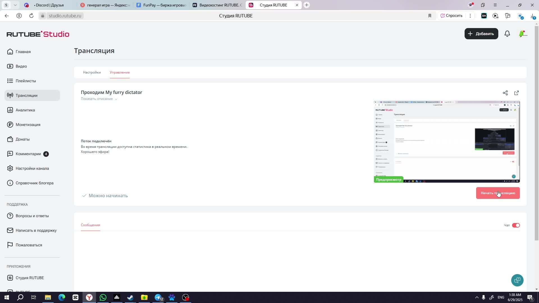Screen dimensions: 539x303
Task: Open the downloads icon in toolbar
Action: (533, 16)
